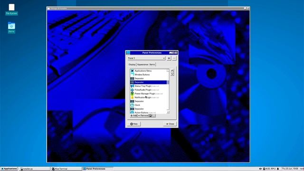Edit the selected item properties icon

tap(151, 115)
